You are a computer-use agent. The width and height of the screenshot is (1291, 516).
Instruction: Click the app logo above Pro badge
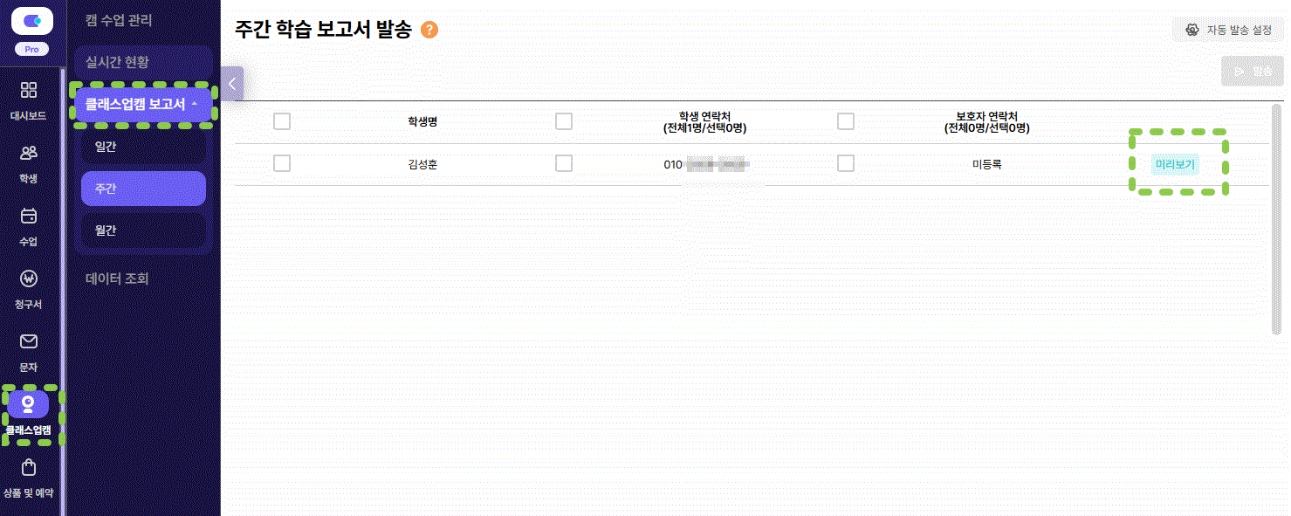pyautogui.click(x=32, y=21)
